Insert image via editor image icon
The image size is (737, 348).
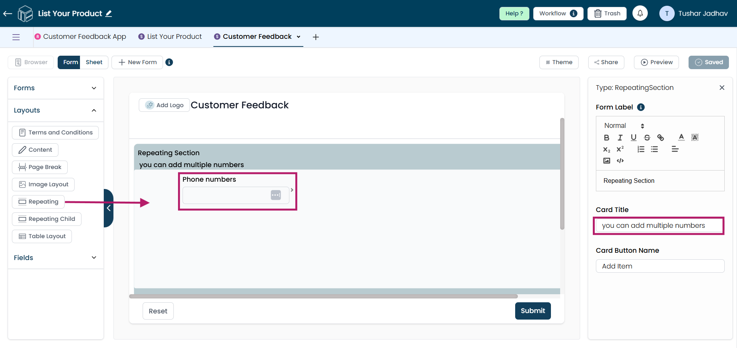(x=606, y=161)
